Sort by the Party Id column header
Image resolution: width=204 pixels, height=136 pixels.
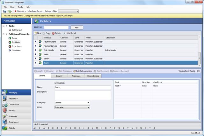coord(51,37)
